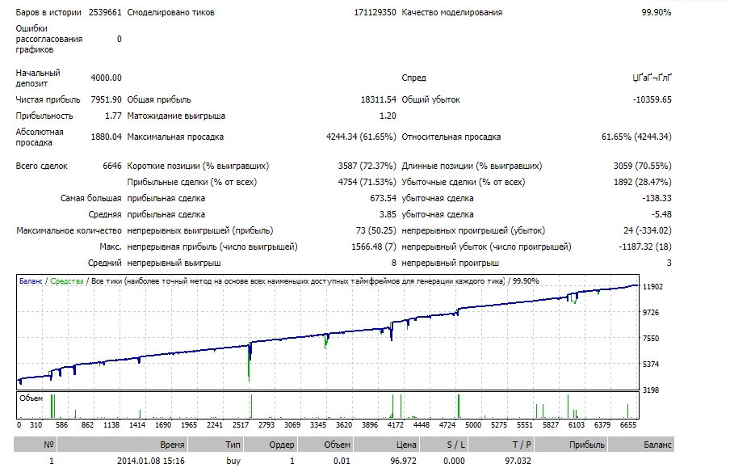Click the Баланс column header
Image resolution: width=730 pixels, height=468 pixels.
(x=640, y=445)
